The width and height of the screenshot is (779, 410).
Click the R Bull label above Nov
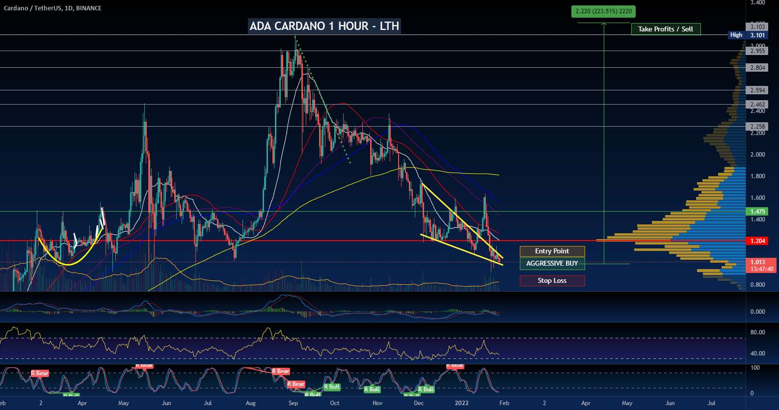[x=373, y=389]
